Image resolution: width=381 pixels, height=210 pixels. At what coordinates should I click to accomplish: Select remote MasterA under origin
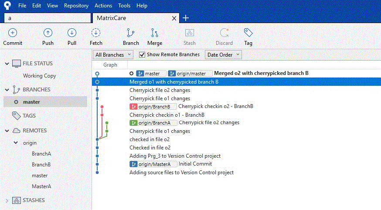(41, 186)
